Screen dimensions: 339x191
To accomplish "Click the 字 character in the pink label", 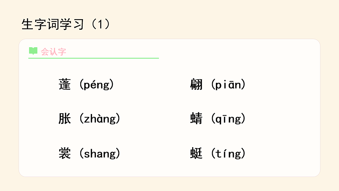I will click(62, 52).
